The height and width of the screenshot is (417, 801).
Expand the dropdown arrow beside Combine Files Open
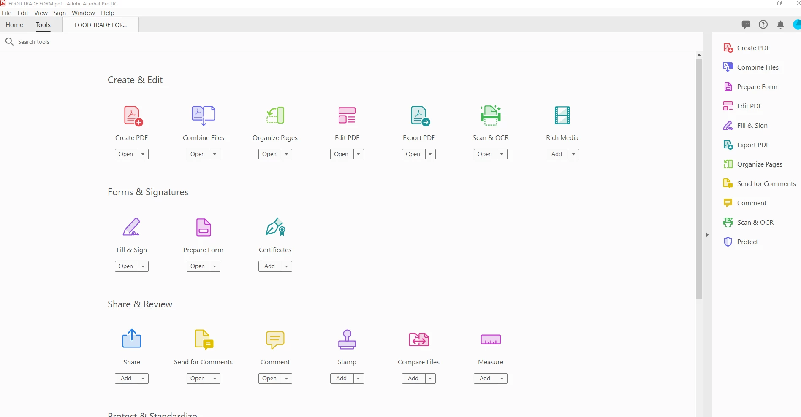coord(215,154)
